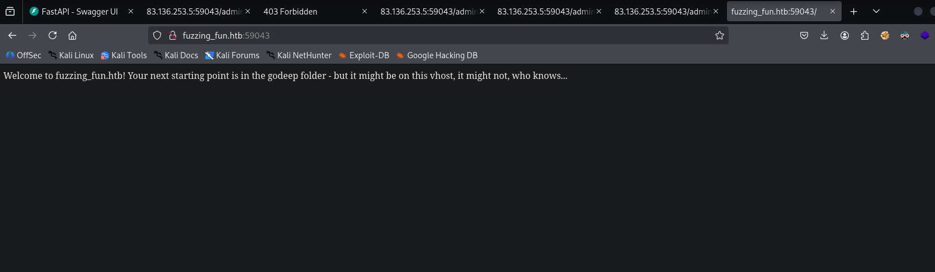The width and height of the screenshot is (935, 272).
Task: Open the tracking protection shield panel
Action: [x=157, y=35]
